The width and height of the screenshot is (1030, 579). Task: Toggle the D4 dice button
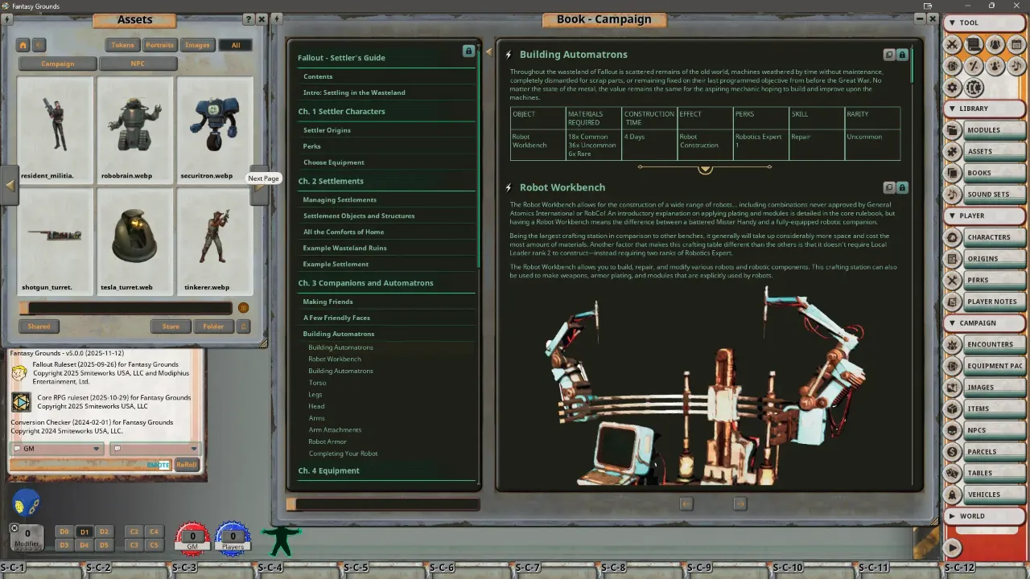(x=84, y=544)
